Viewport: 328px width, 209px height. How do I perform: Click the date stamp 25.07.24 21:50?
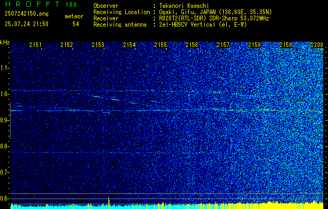[x=27, y=24]
